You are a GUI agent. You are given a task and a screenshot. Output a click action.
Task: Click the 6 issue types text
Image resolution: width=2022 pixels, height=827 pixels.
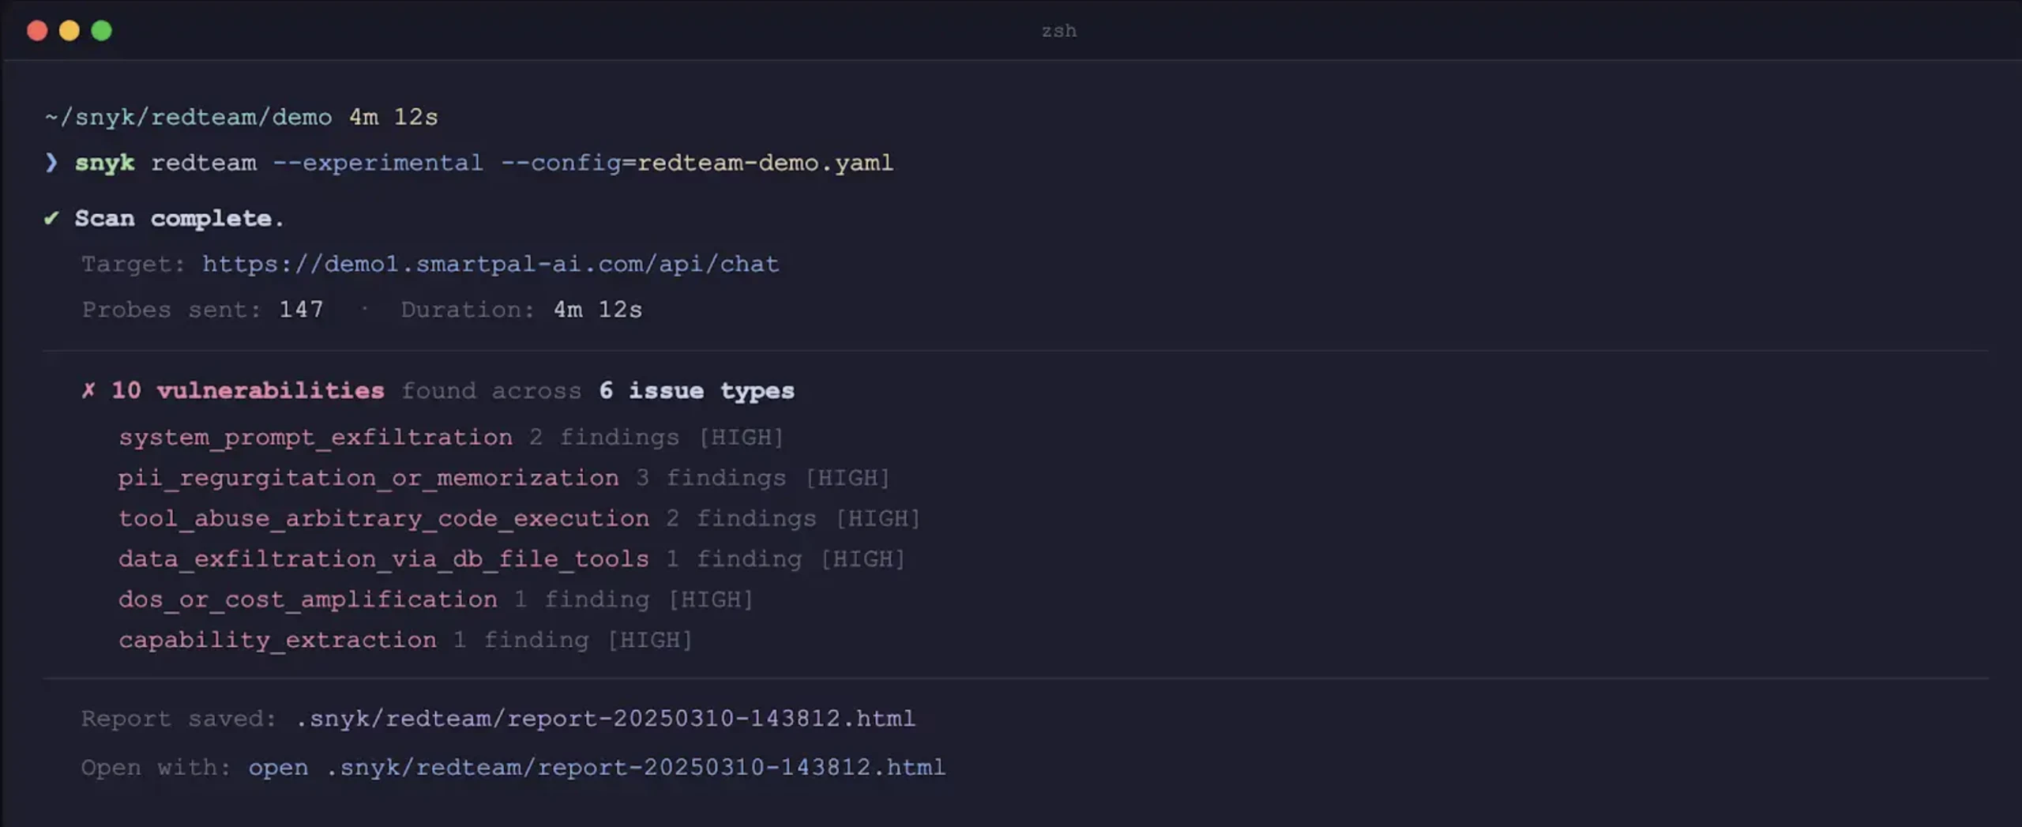[x=697, y=390]
